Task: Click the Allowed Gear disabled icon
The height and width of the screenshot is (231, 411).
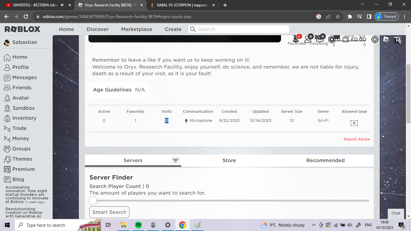Action: (354, 123)
